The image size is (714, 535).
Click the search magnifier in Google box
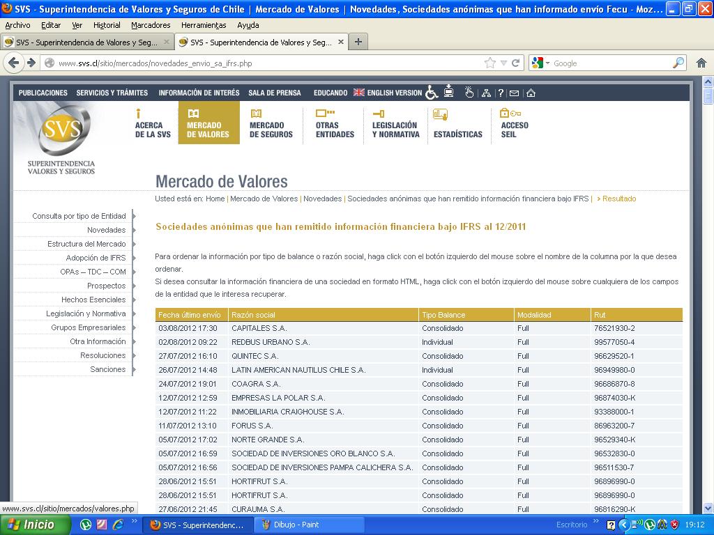(678, 62)
